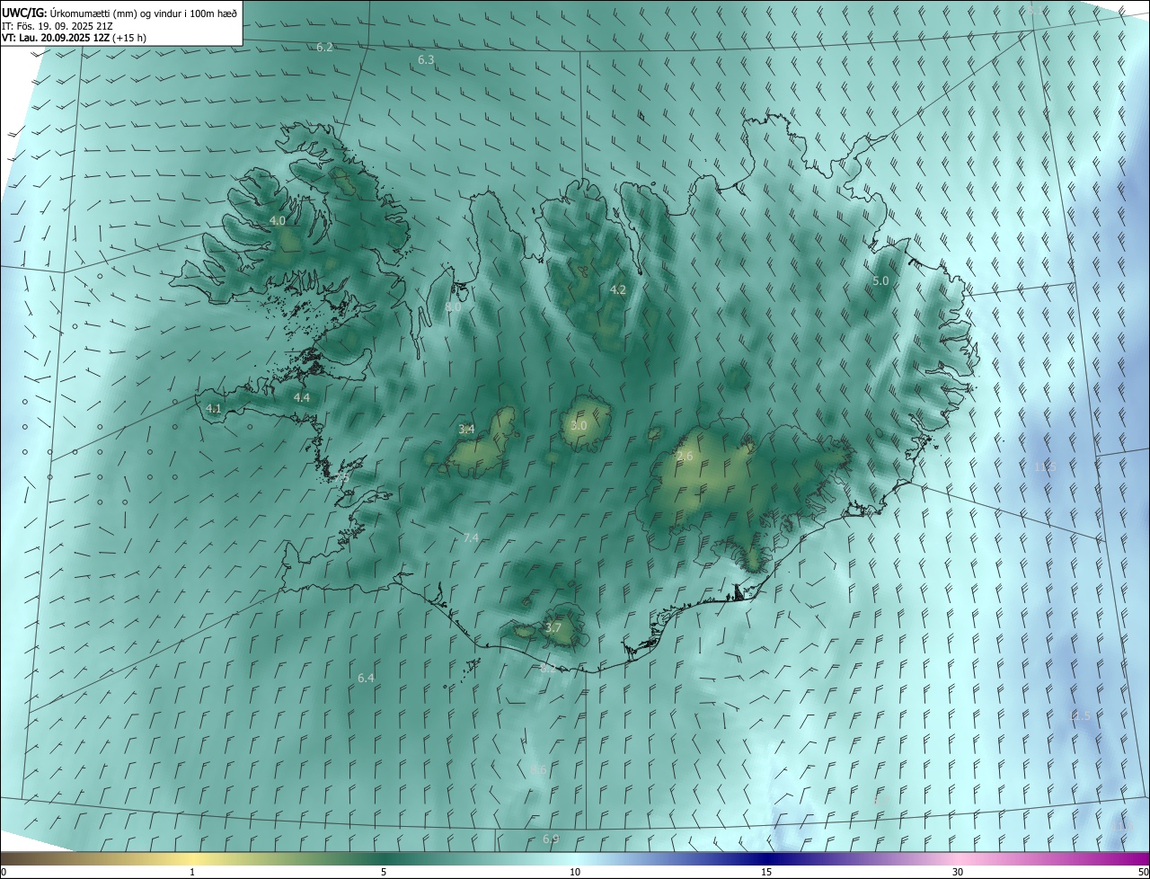The width and height of the screenshot is (1150, 879).
Task: Click the 4.1 value label
Action: click(x=214, y=408)
